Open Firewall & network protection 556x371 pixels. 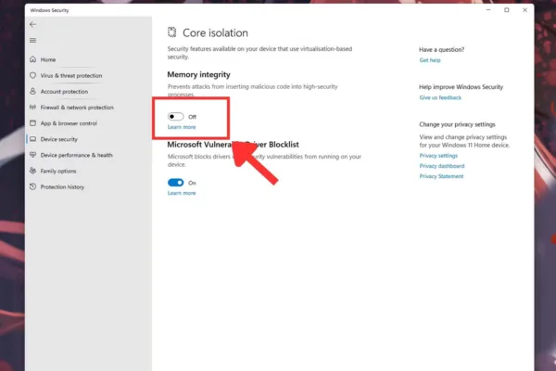[x=77, y=108]
